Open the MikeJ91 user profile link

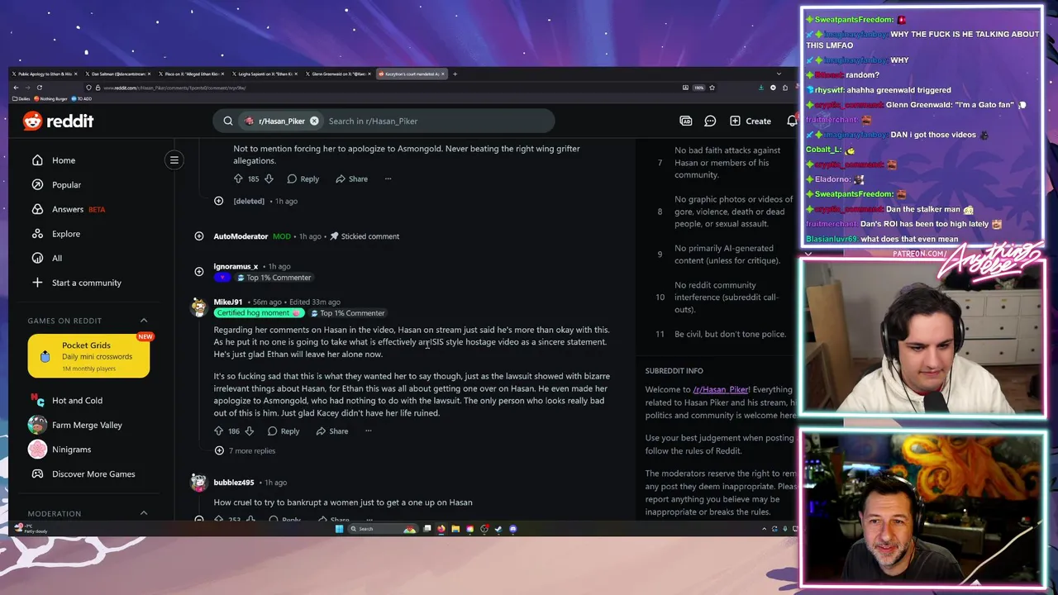click(x=228, y=302)
